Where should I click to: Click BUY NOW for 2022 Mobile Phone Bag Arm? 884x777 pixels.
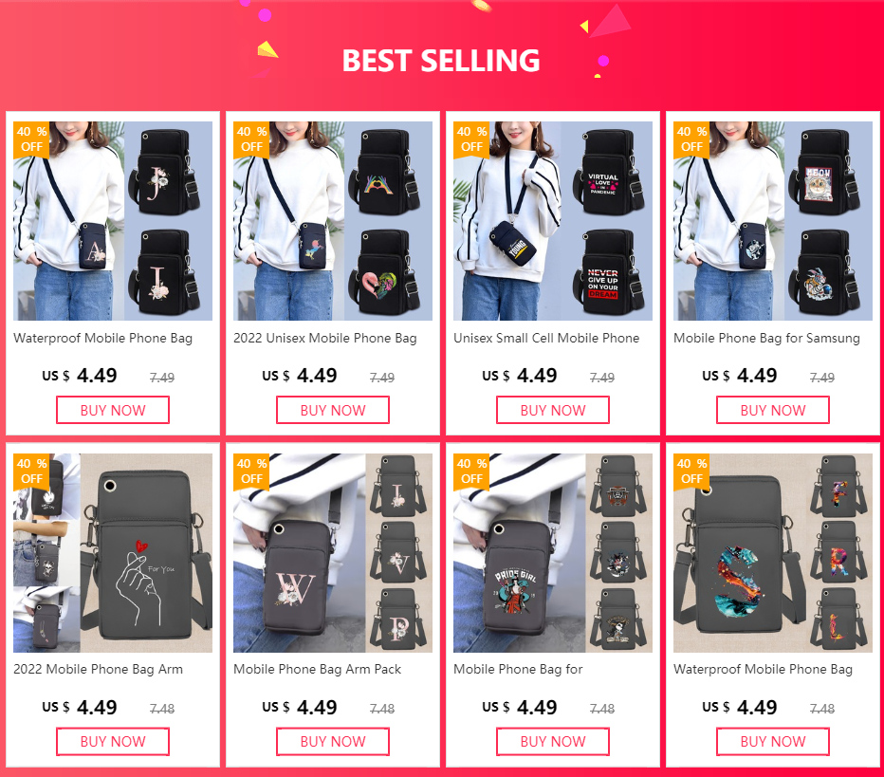click(x=113, y=742)
